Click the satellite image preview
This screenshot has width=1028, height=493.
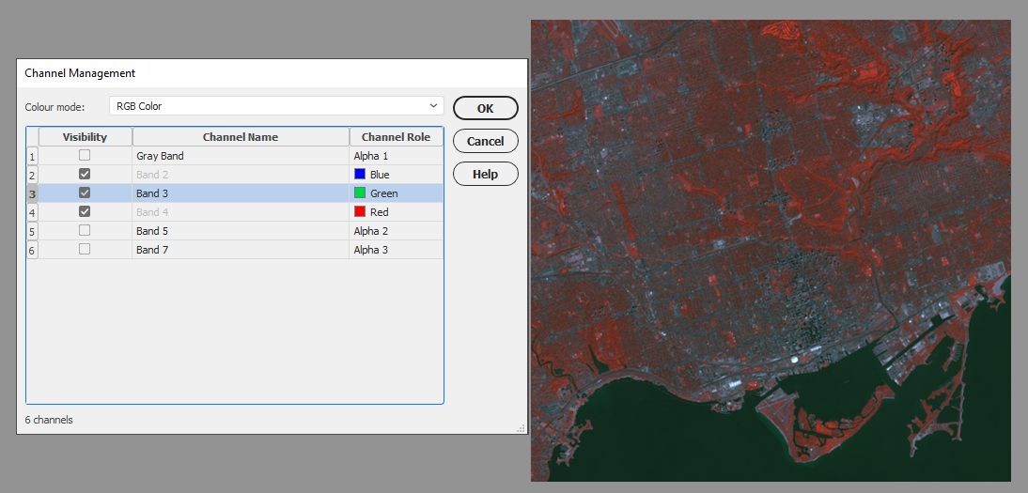tap(771, 251)
